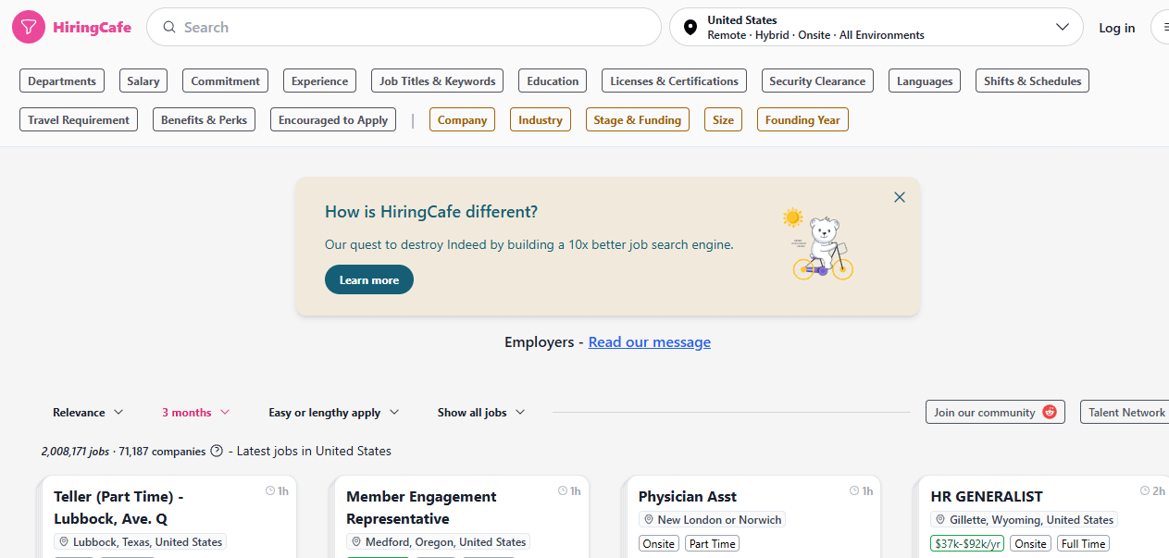Open the Size filter
The image size is (1169, 558).
(x=723, y=120)
